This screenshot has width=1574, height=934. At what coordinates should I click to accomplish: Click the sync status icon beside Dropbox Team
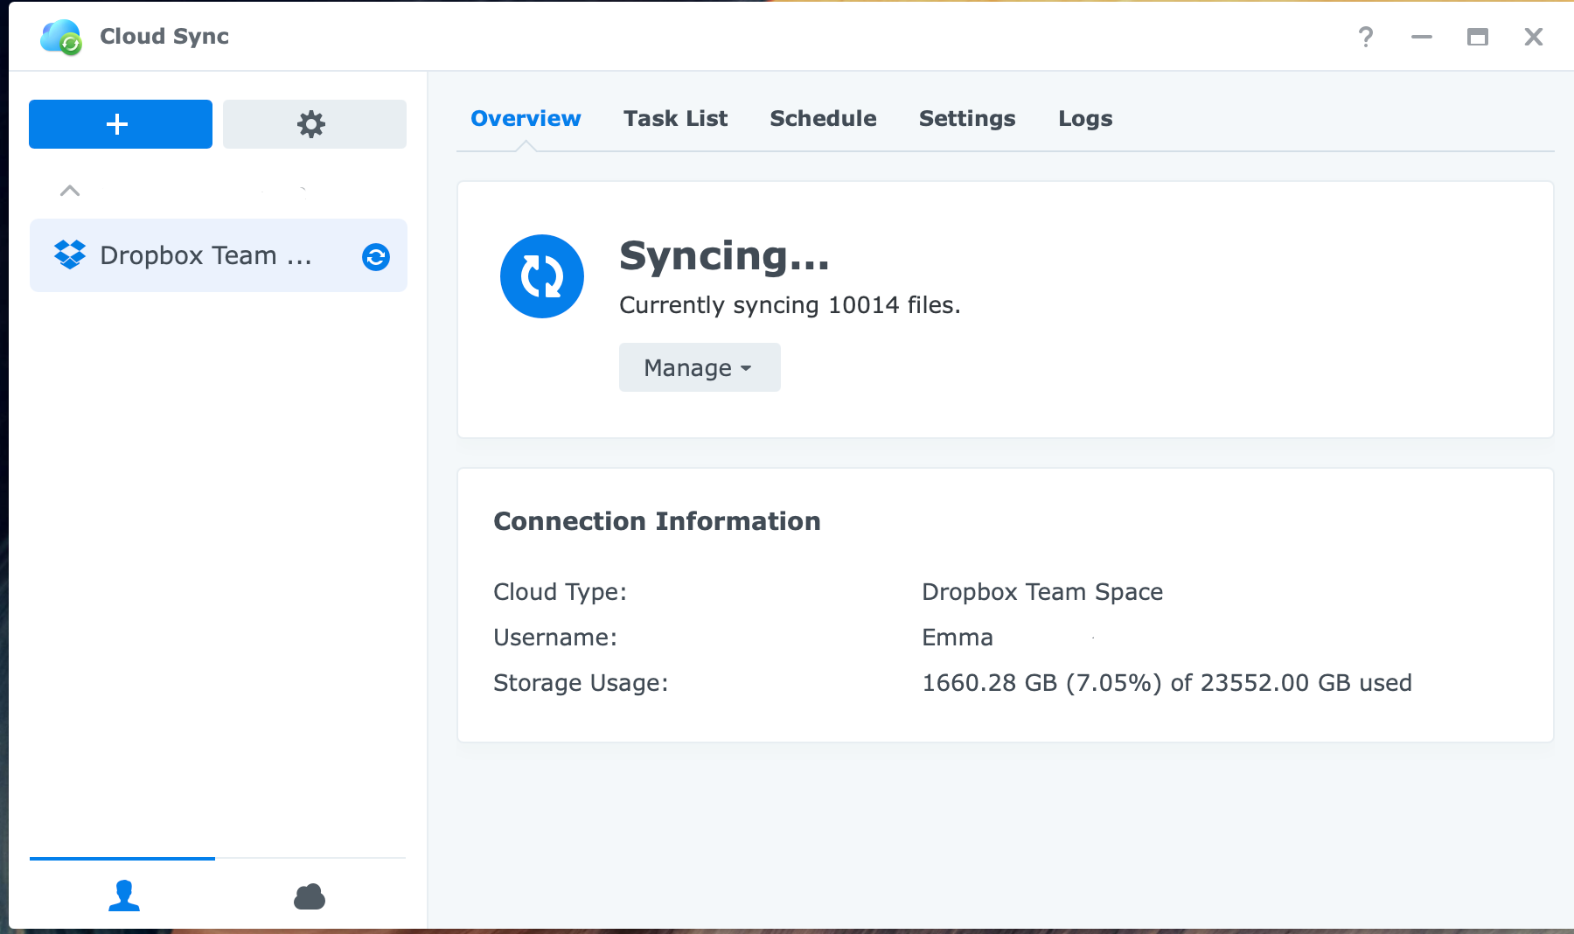pyautogui.click(x=376, y=256)
